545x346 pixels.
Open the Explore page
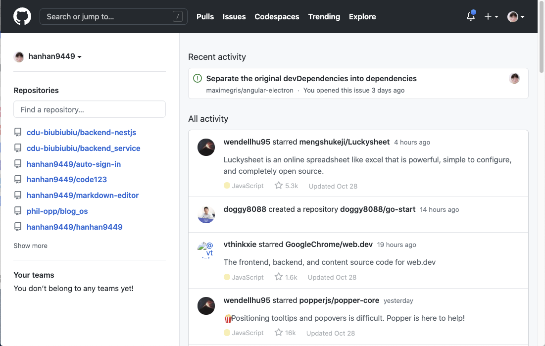pyautogui.click(x=362, y=16)
